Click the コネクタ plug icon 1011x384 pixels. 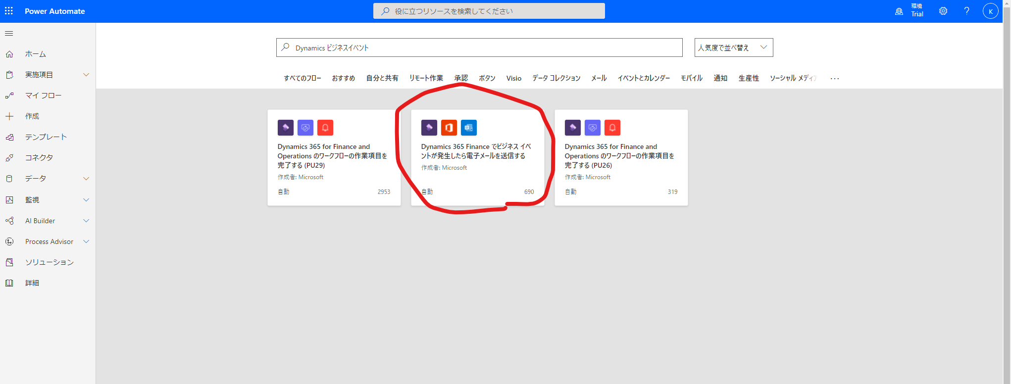9,158
